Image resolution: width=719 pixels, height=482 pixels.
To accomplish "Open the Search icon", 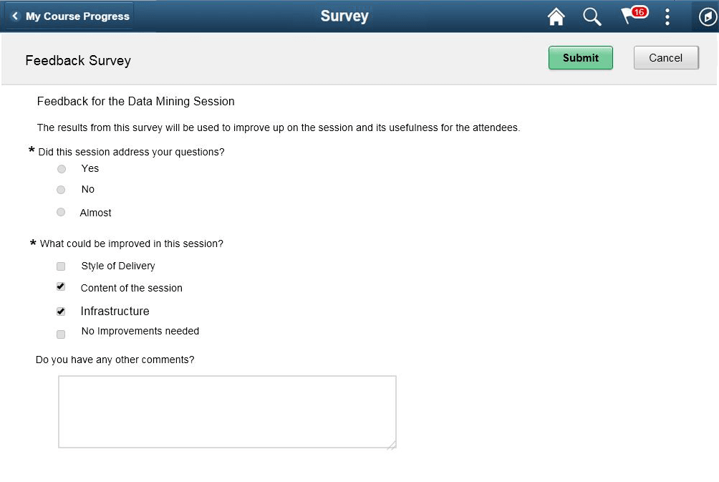I will pyautogui.click(x=592, y=16).
